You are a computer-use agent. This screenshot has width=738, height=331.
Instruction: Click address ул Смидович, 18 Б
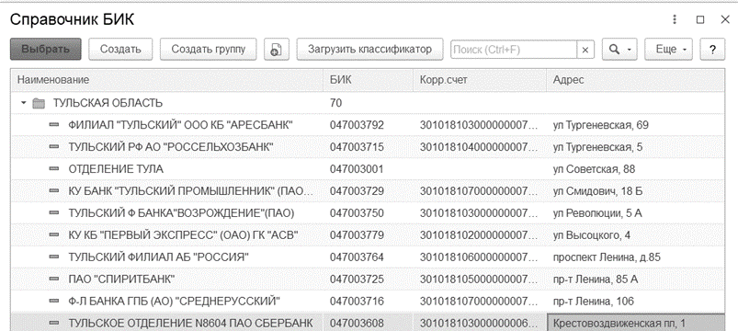coord(597,190)
